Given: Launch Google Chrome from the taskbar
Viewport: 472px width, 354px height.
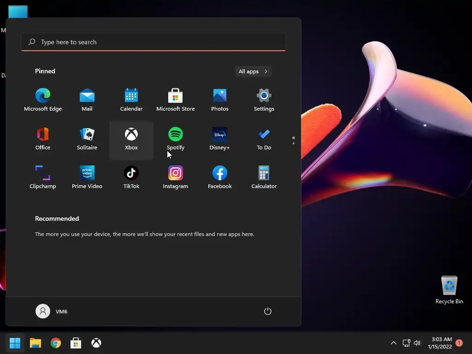Looking at the screenshot, I should tap(56, 343).
